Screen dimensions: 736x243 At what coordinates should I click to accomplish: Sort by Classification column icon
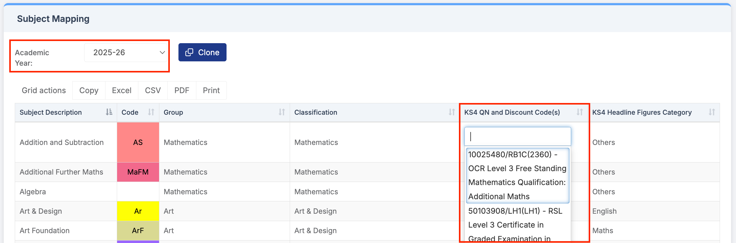pos(452,112)
